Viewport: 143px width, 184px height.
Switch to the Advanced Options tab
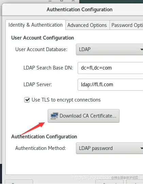(88, 25)
